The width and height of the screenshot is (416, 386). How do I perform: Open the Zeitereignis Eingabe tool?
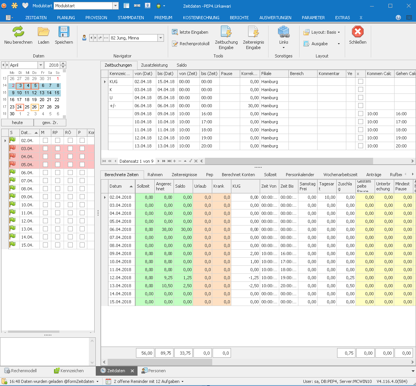pyautogui.click(x=253, y=32)
